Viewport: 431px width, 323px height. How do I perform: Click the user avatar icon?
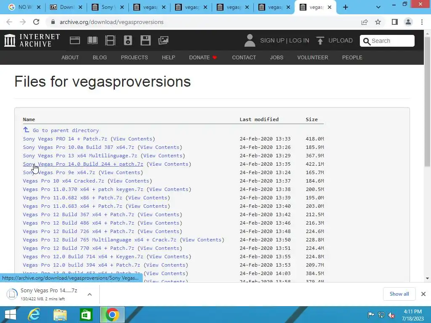(250, 40)
